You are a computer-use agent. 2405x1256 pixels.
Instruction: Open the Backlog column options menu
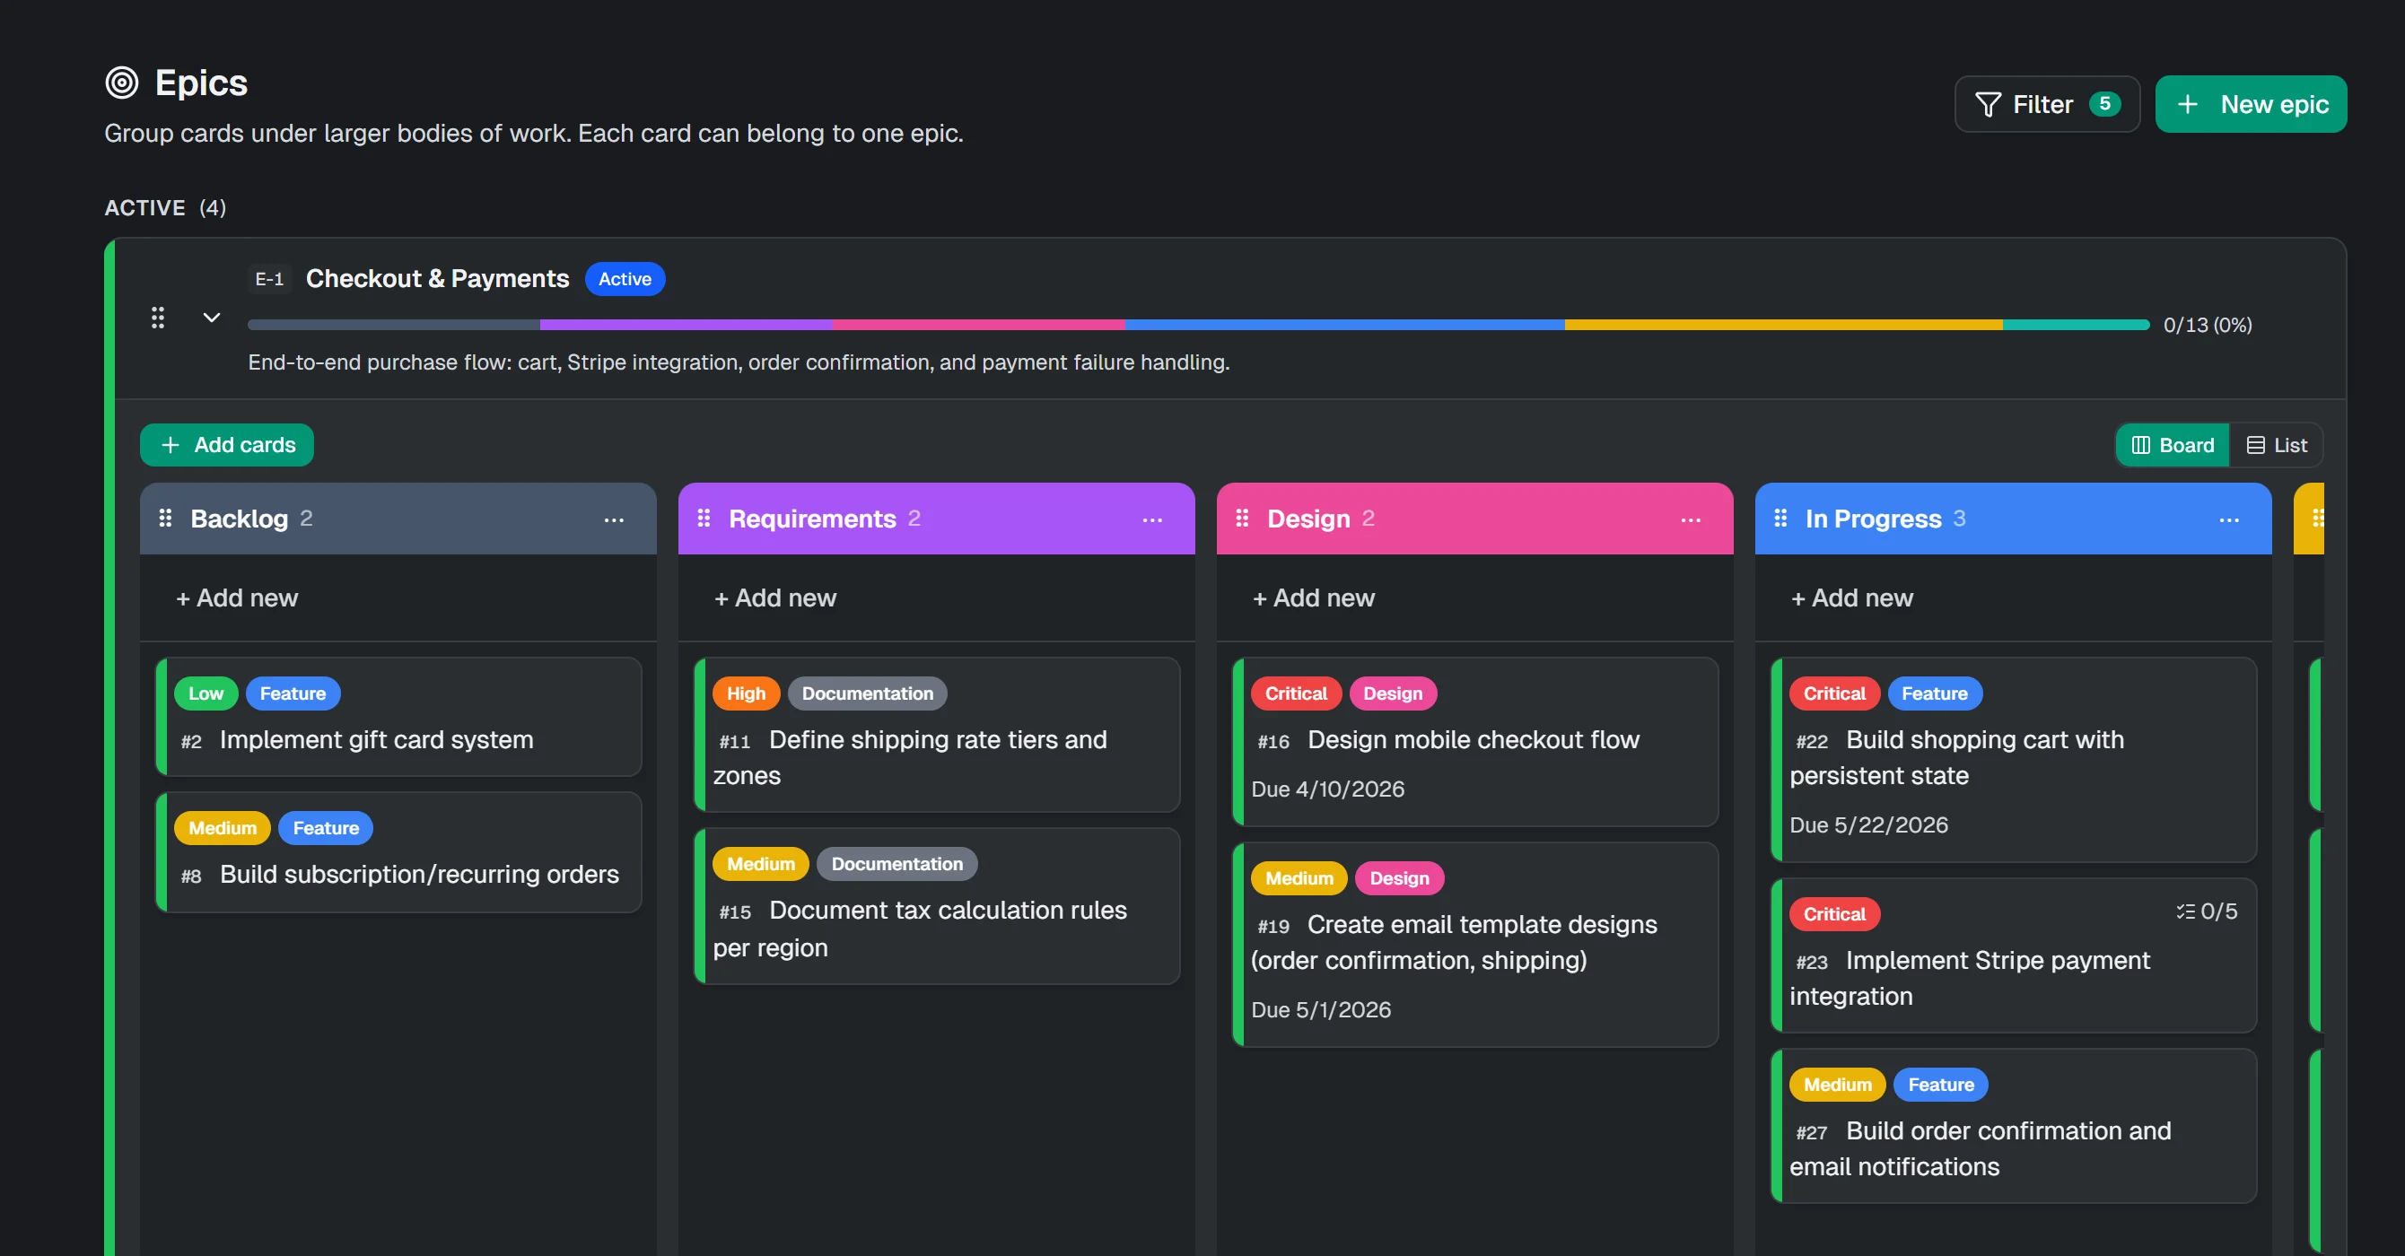[x=614, y=519]
